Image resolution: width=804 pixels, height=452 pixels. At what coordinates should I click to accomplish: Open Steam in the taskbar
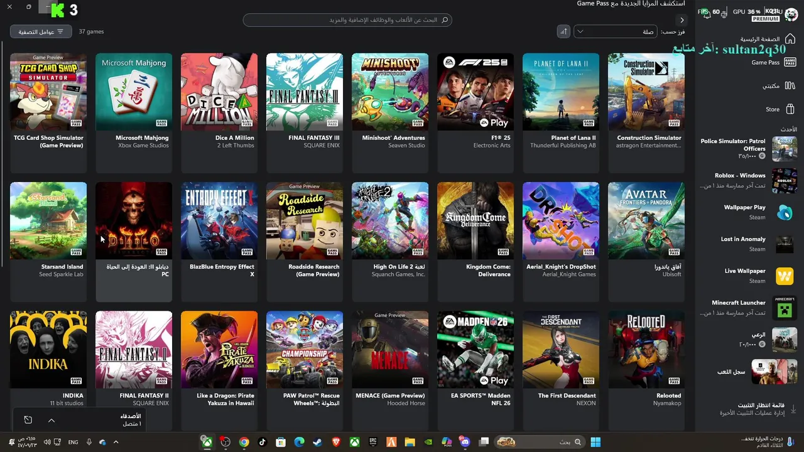(x=318, y=442)
